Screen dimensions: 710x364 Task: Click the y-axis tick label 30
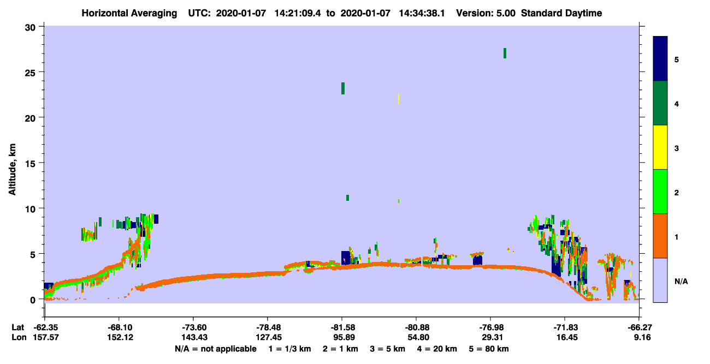tap(32, 27)
